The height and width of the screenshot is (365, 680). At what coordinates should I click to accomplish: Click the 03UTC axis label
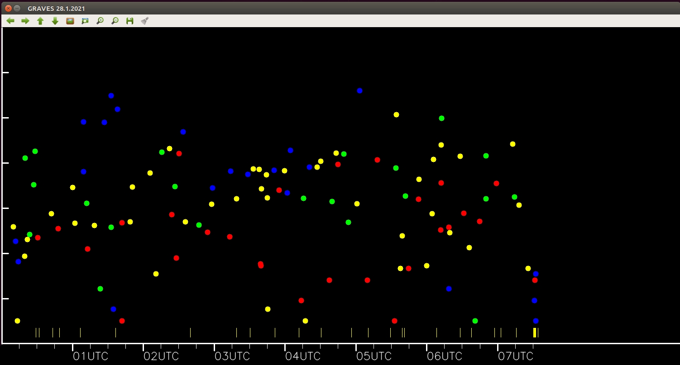point(232,356)
